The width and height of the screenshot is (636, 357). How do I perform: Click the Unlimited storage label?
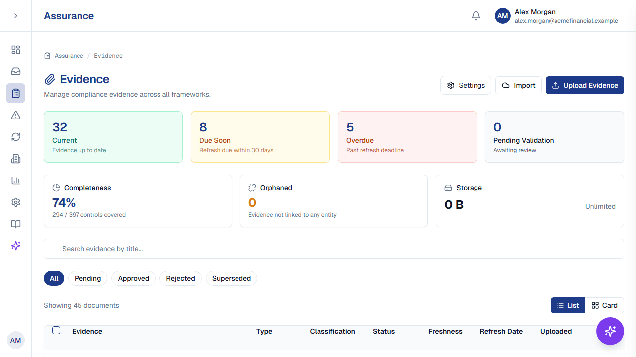pyautogui.click(x=600, y=206)
